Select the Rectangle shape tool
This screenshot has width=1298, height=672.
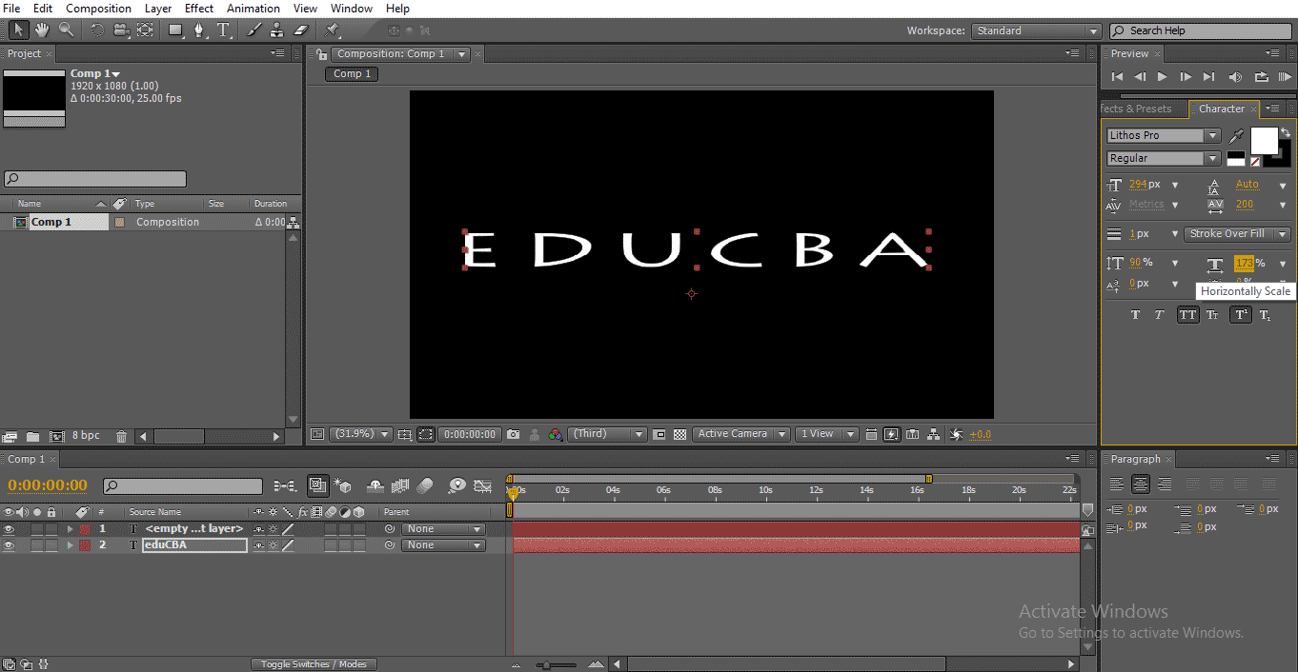coord(176,30)
